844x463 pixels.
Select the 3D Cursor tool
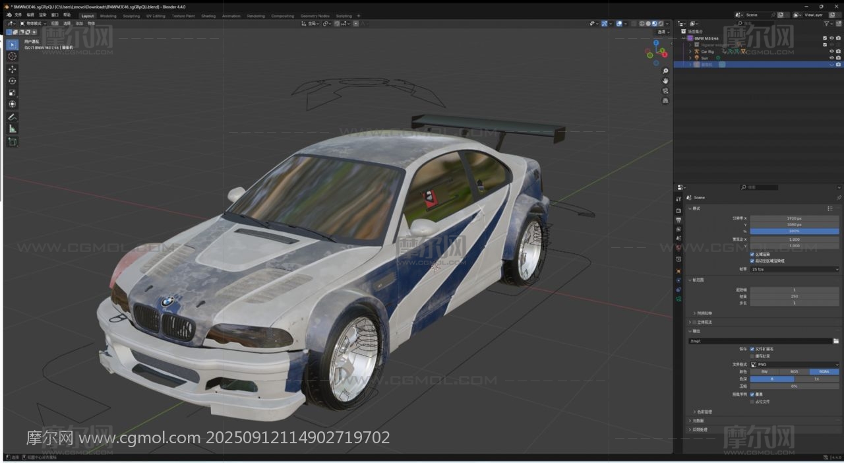12,56
